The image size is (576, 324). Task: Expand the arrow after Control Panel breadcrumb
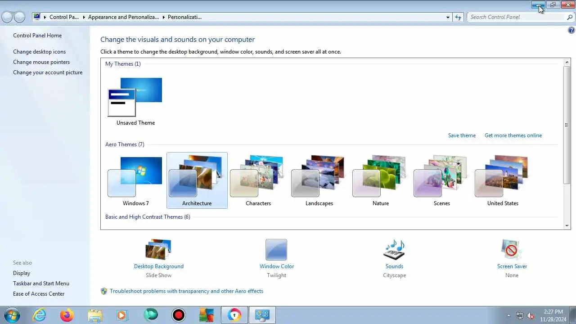[x=84, y=17]
